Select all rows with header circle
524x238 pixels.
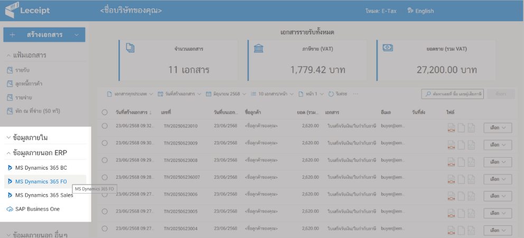coord(105,113)
